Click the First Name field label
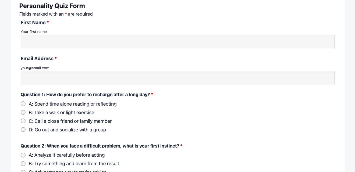 tap(33, 23)
